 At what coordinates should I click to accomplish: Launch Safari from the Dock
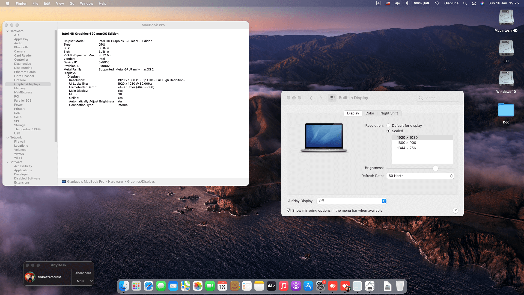[x=149, y=286]
